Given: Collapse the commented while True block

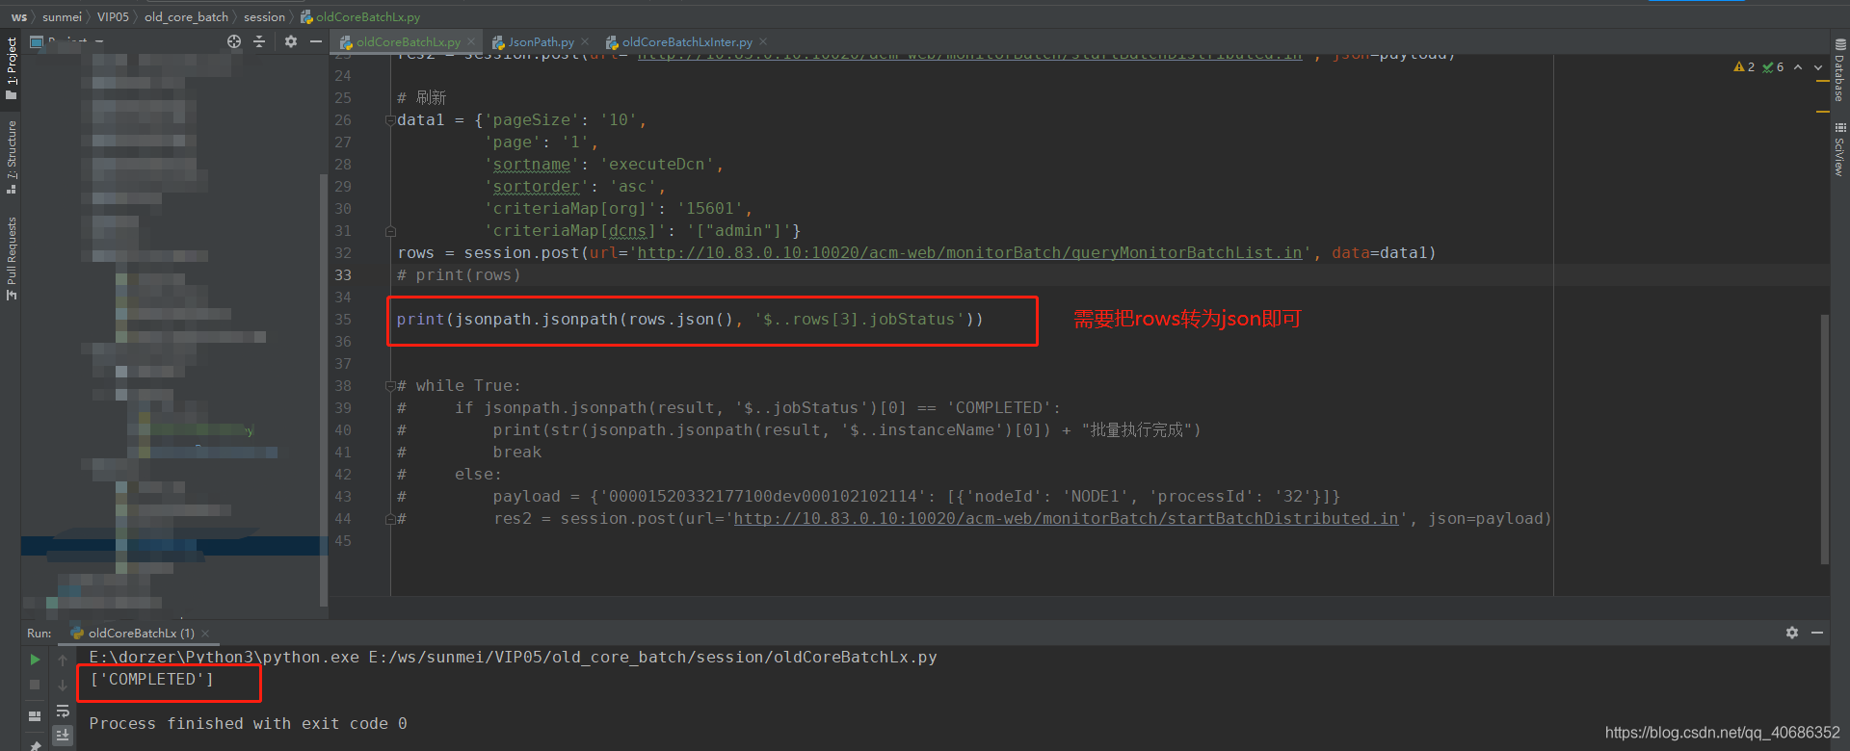Looking at the screenshot, I should coord(390,386).
